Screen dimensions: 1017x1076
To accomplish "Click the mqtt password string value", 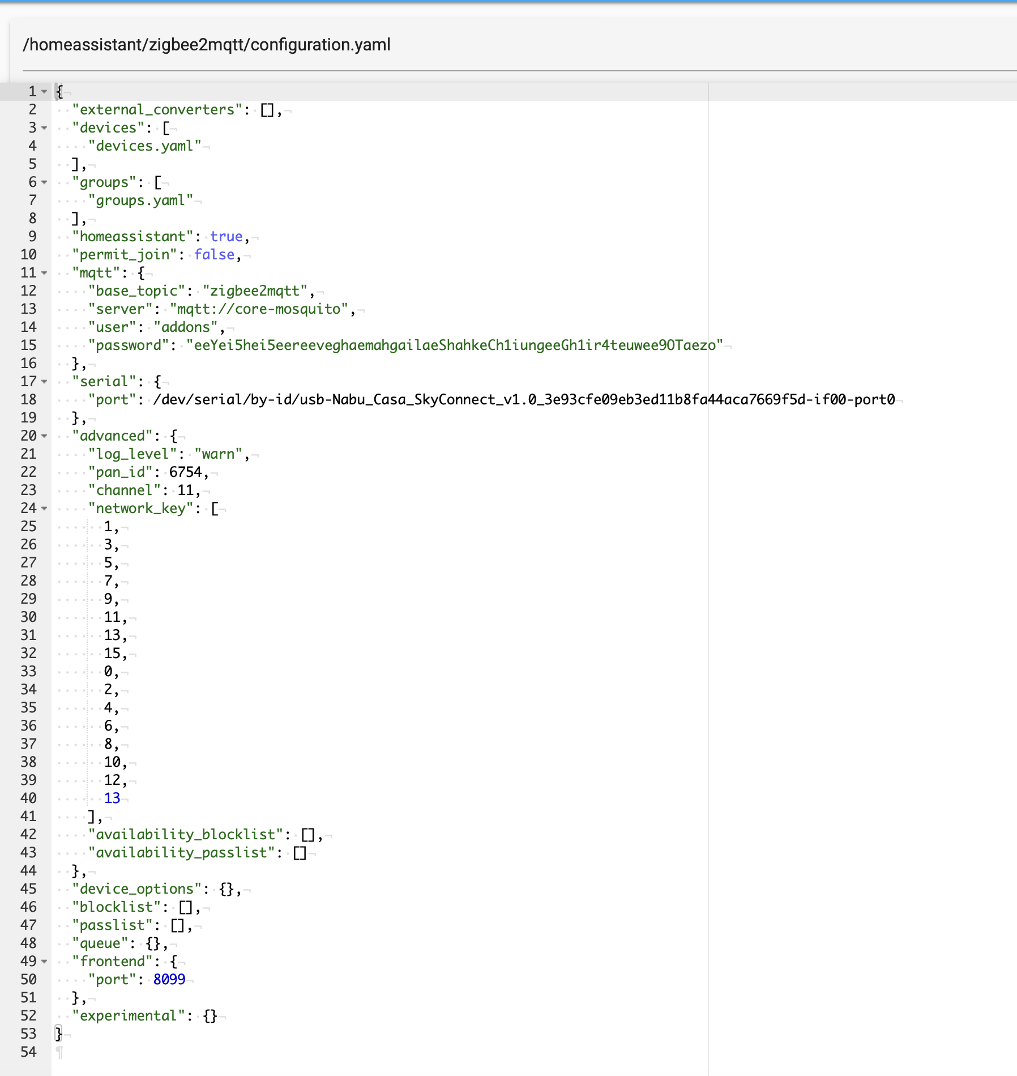I will click(x=455, y=345).
